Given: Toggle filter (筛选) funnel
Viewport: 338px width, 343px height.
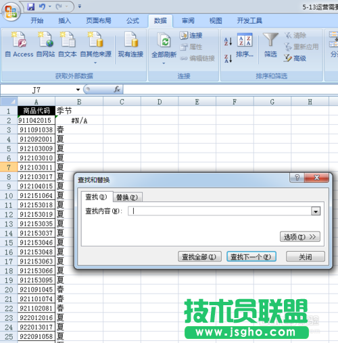Looking at the screenshot, I should (270, 45).
